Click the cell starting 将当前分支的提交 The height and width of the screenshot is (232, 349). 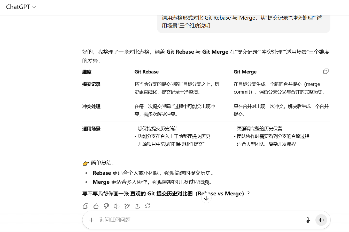pyautogui.click(x=177, y=88)
